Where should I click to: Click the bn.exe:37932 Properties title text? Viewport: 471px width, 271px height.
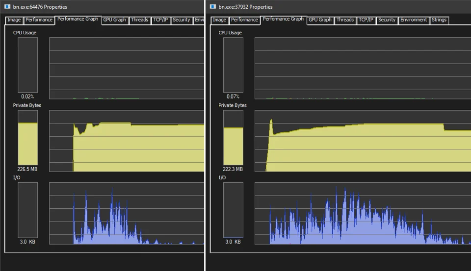pyautogui.click(x=245, y=7)
